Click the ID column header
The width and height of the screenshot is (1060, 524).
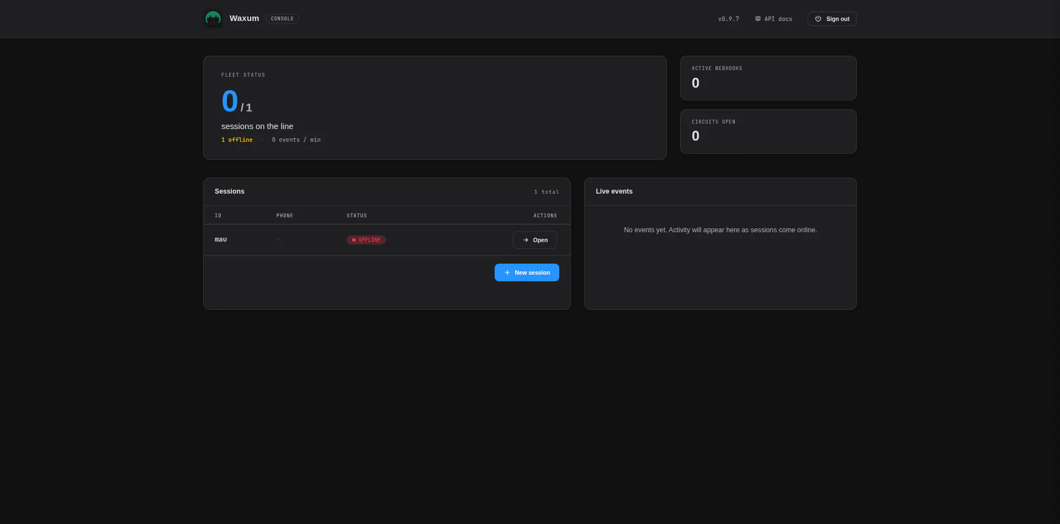(218, 216)
